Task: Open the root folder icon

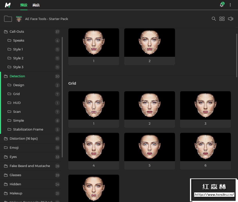Action: [8, 19]
